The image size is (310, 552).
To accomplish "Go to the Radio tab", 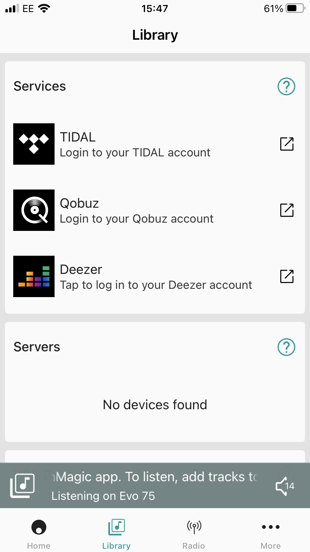I will (193, 534).
